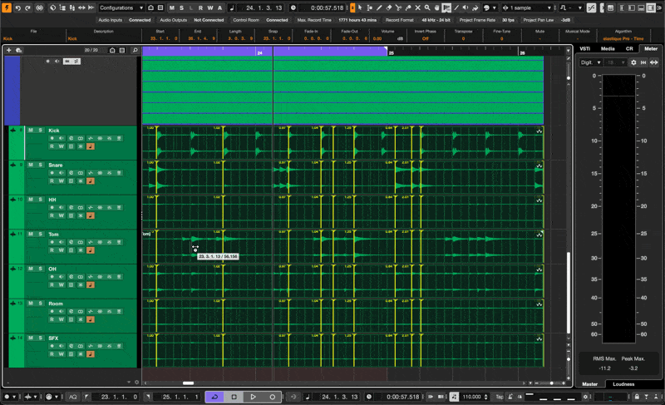This screenshot has height=405, width=665.
Task: Open the Configurations dropdown
Action: (x=122, y=7)
